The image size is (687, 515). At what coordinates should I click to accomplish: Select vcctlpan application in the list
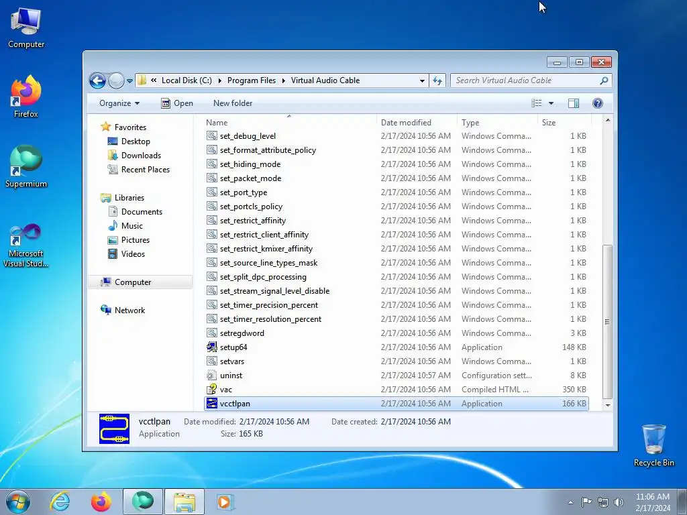397,403
